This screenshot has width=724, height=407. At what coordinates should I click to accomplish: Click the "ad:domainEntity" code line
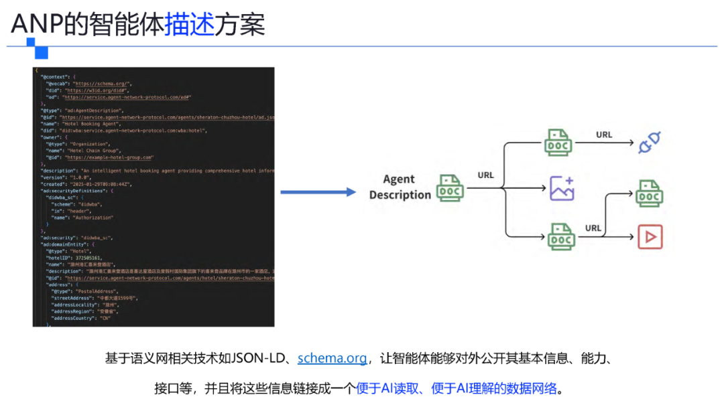tap(68, 245)
